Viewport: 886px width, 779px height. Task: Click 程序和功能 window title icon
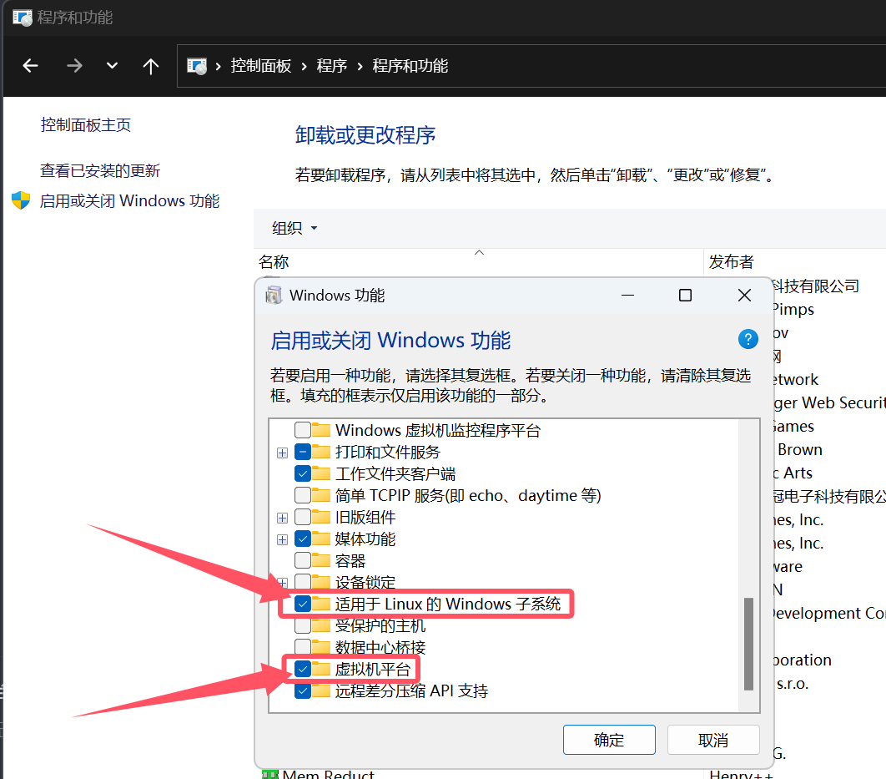coord(23,18)
